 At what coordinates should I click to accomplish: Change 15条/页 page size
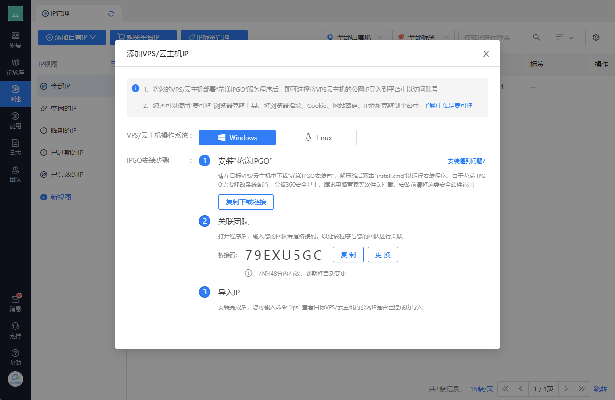[482, 388]
